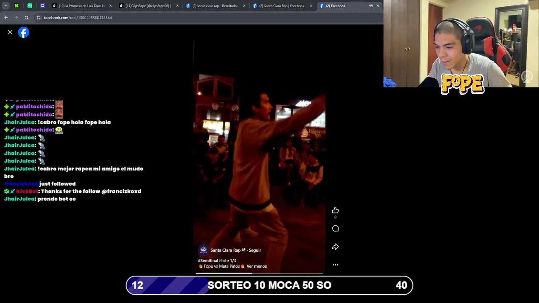Open the three-dot more options menu
This screenshot has width=539, height=303.
(x=335, y=265)
